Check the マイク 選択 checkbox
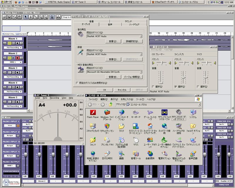The image size is (235, 188). click(198, 87)
